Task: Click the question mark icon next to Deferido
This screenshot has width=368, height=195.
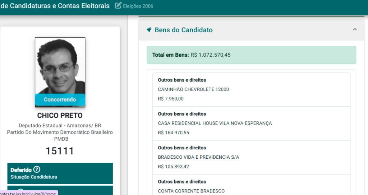Action: point(37,170)
